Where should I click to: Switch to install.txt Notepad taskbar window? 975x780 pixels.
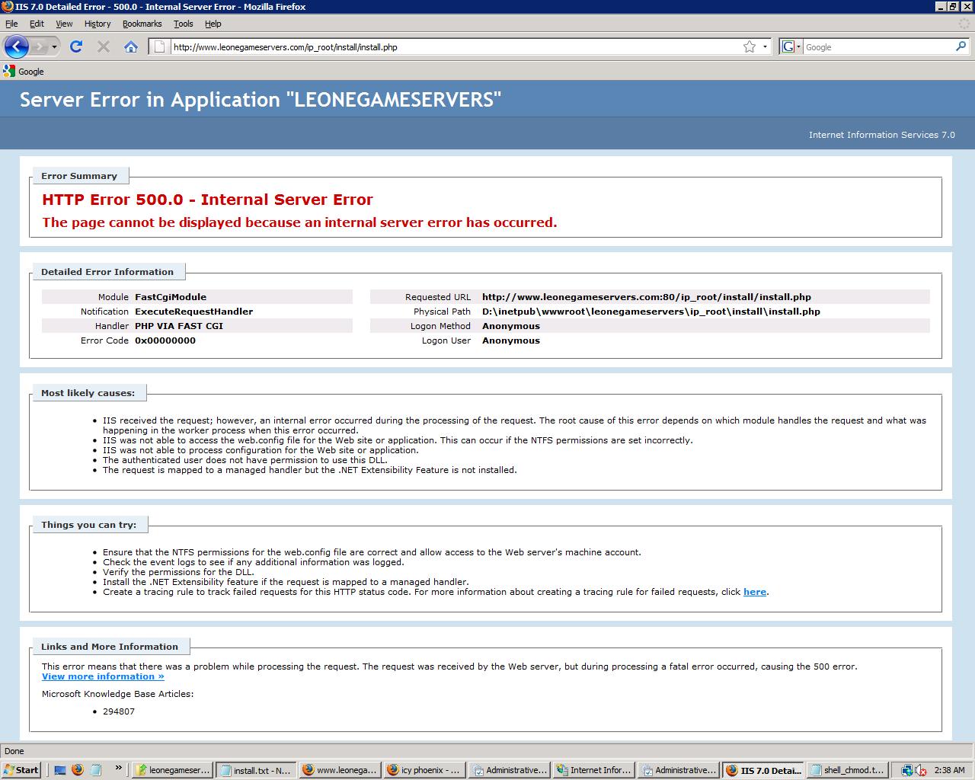255,769
